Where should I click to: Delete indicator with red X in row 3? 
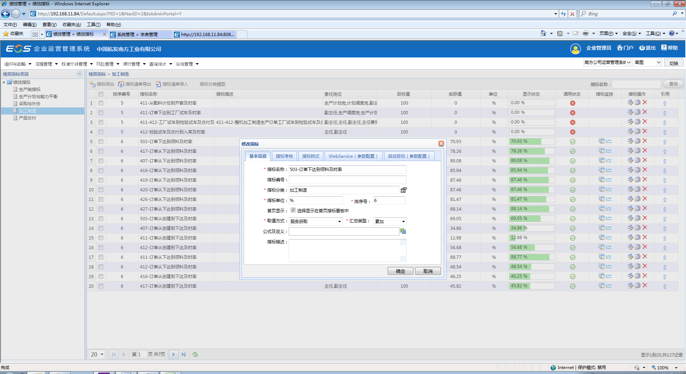[x=645, y=122]
